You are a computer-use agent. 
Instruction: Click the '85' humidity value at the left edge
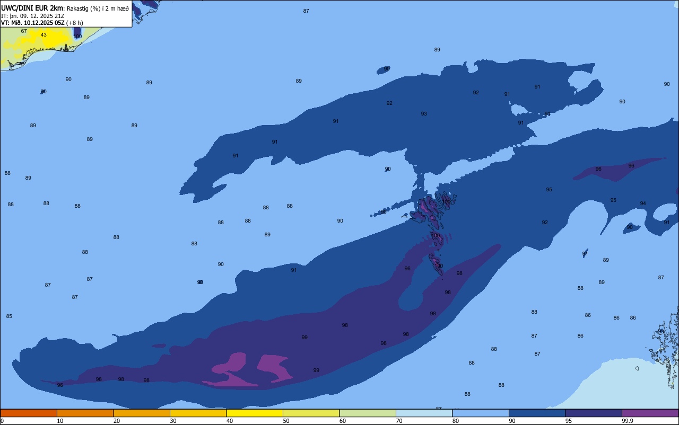(x=9, y=316)
